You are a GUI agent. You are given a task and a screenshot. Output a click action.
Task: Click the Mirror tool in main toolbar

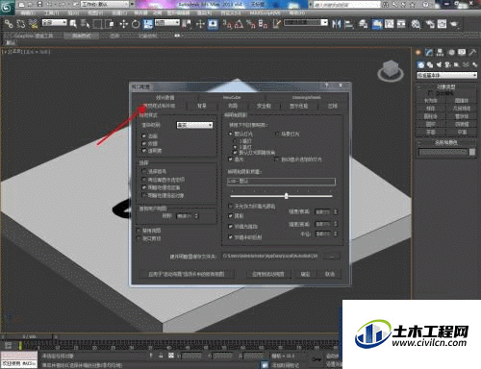(336, 24)
